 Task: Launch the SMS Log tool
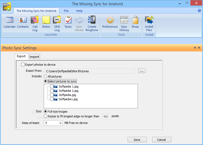pos(57,24)
